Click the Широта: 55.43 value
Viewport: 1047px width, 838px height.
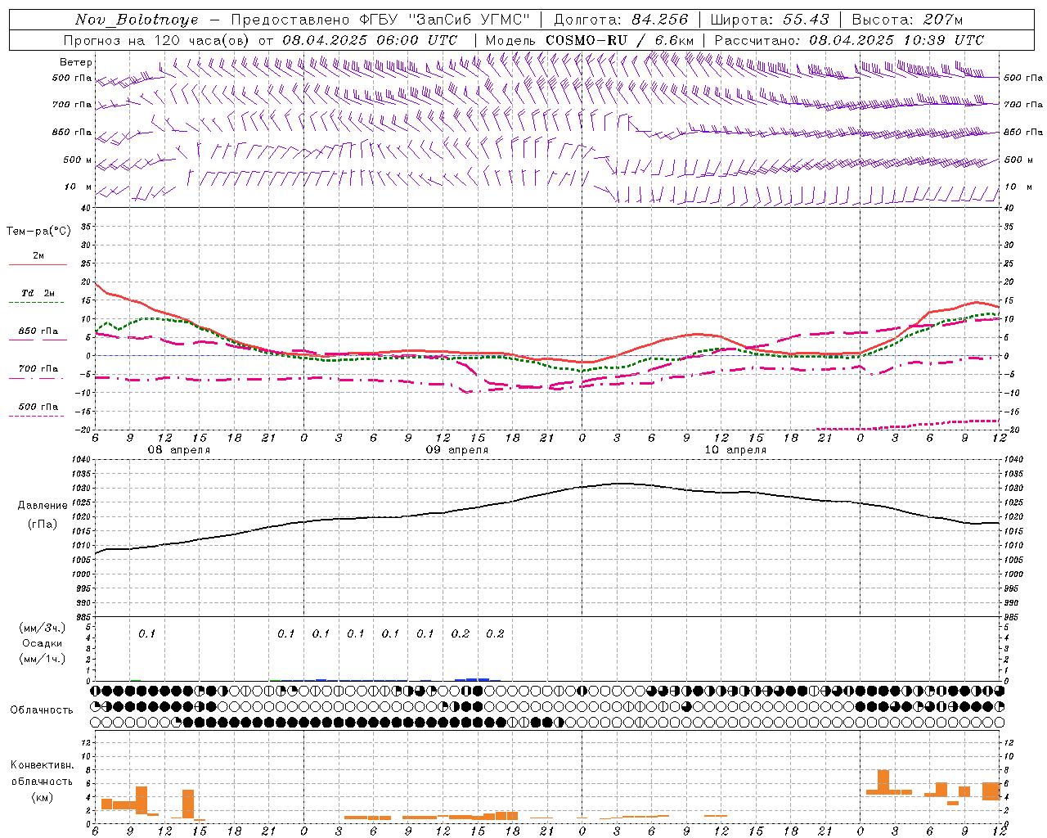[770, 20]
